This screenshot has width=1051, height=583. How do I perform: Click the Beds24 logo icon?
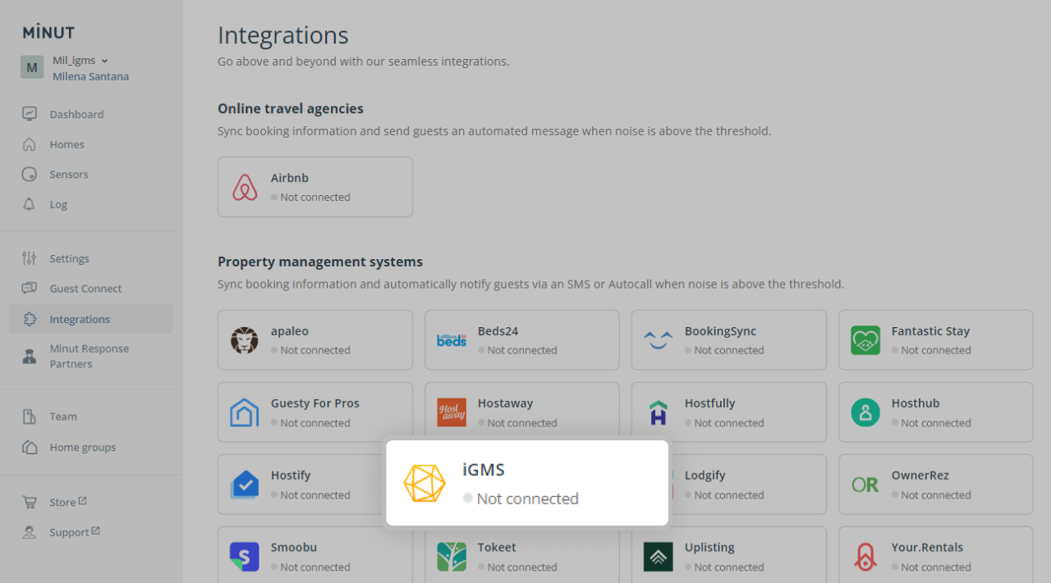(x=451, y=339)
